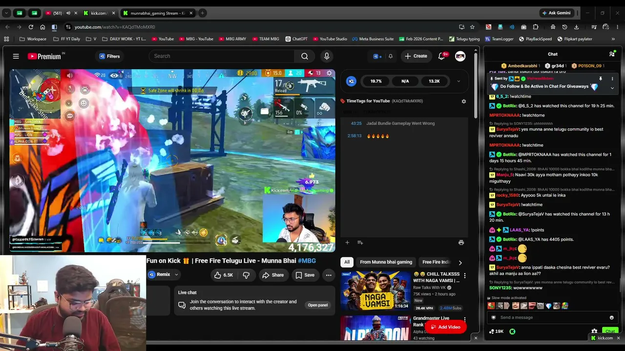Open browser extensions puzzle icon
The width and height of the screenshot is (625, 351).
(x=536, y=27)
